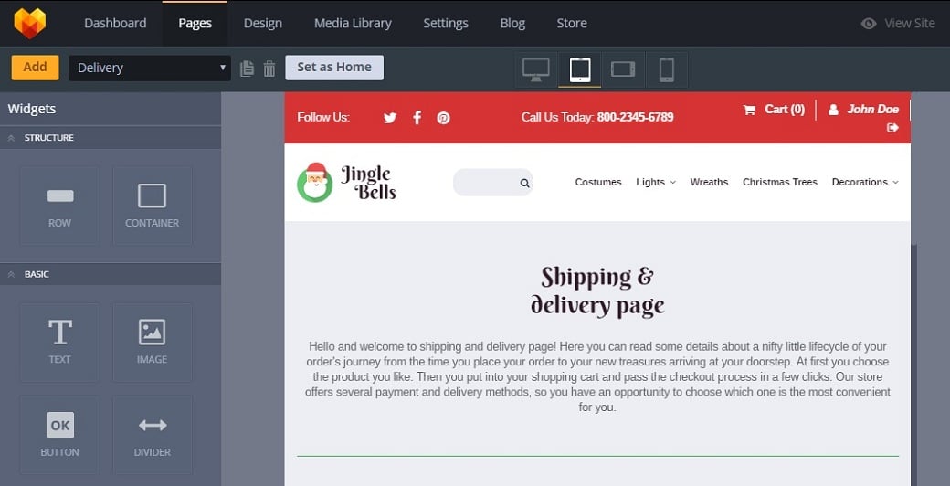Choose the Button widget
Viewport: 950px width, 486px height.
[59, 434]
